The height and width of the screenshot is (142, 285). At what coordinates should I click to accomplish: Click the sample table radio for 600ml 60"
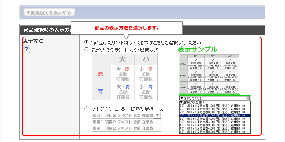[213, 72]
